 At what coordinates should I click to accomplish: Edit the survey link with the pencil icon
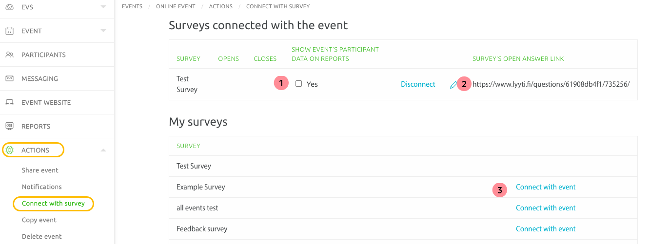[453, 85]
